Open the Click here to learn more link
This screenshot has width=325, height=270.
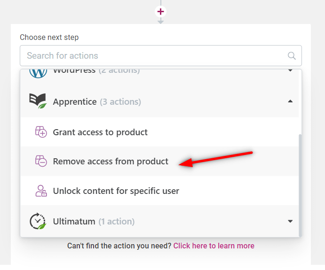[214, 246]
